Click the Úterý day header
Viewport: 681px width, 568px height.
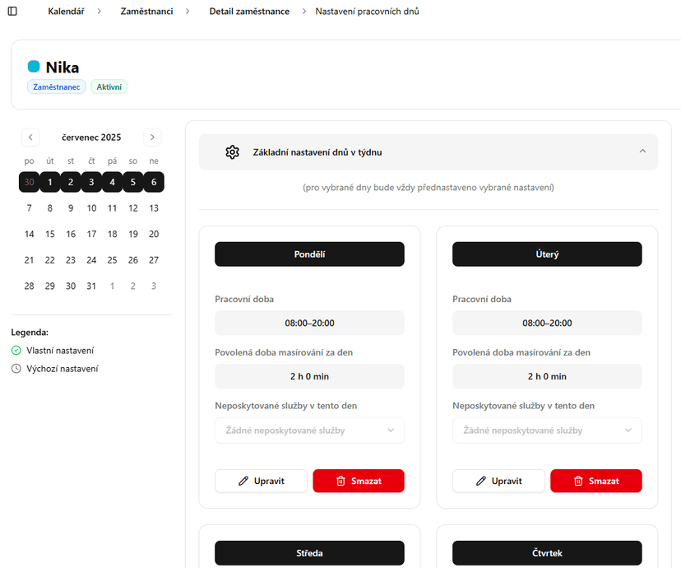tap(547, 254)
